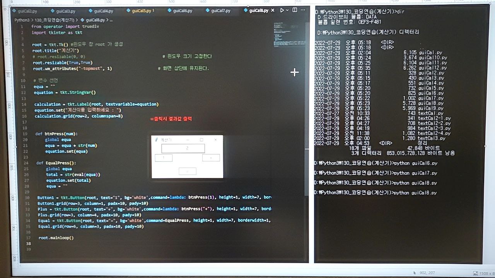Click guiCal12.py in the terminal dir listing
The image size is (495, 278).
433,68
